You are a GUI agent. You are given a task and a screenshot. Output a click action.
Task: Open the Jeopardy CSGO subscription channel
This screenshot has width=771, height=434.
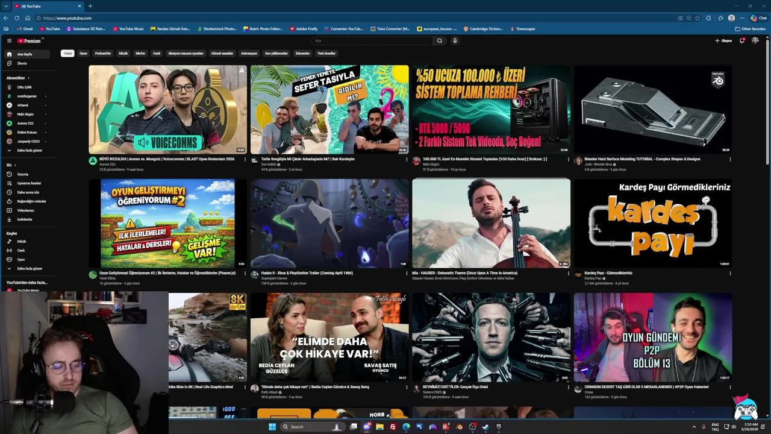click(28, 142)
